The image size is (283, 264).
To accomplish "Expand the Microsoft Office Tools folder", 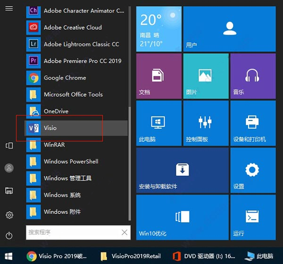I will pos(76,95).
